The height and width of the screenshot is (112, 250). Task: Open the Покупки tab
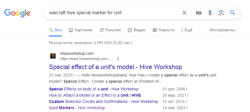point(110,30)
